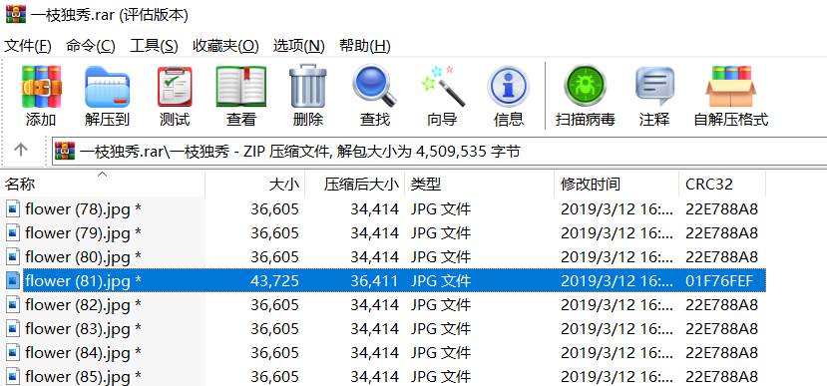This screenshot has width=827, height=386.
Task: Click the file icon of flower (78).jpg
Action: click(x=13, y=209)
